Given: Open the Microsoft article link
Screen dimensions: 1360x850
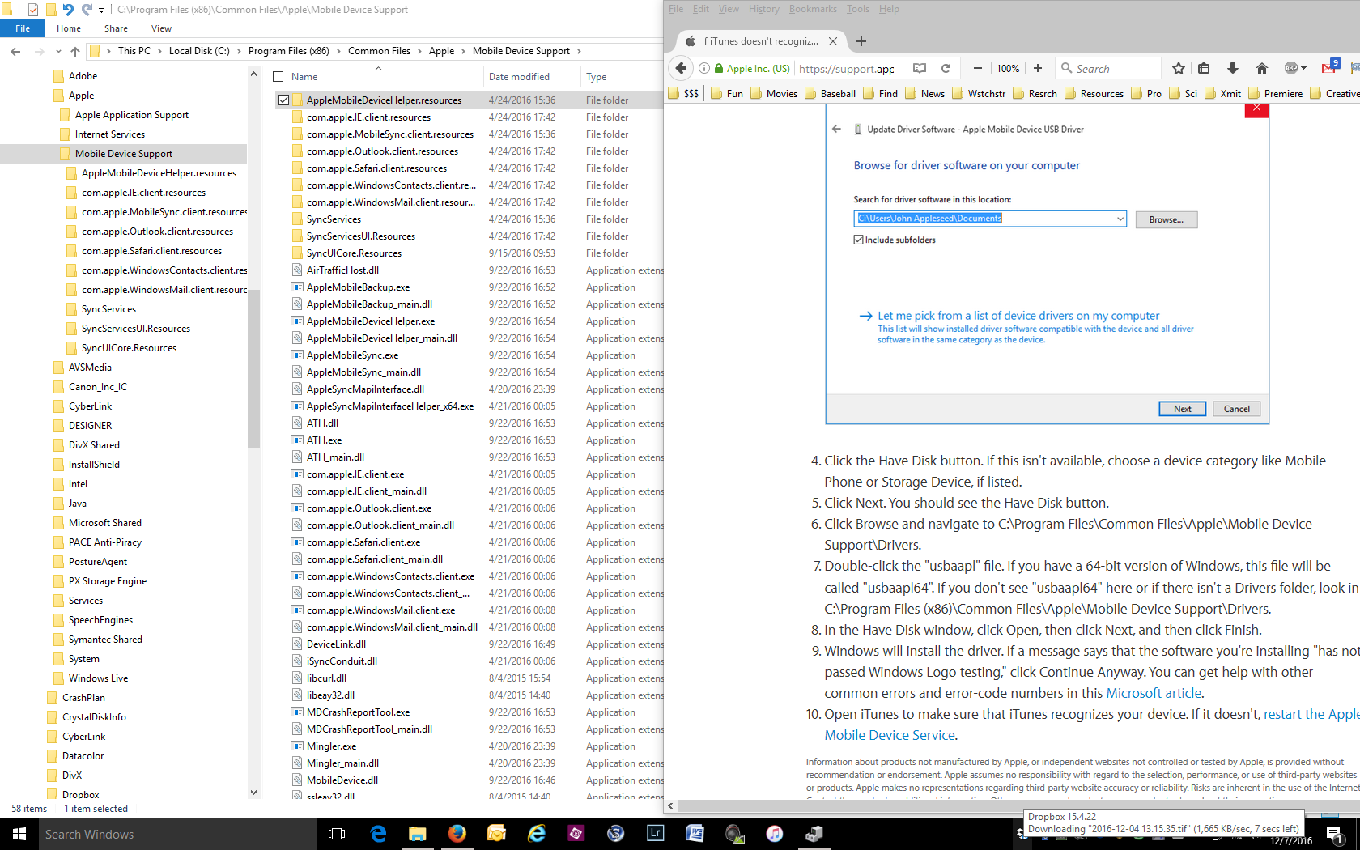Looking at the screenshot, I should pos(1154,693).
